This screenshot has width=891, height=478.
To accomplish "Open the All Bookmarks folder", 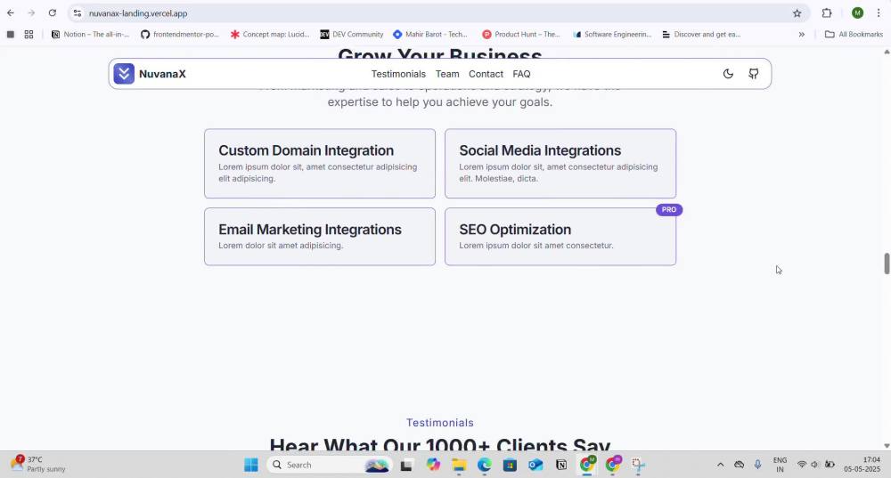I will pyautogui.click(x=854, y=35).
